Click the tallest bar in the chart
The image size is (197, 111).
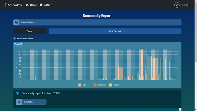(x=142, y=65)
